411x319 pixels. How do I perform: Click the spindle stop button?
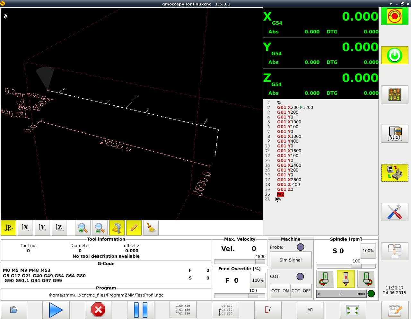(x=346, y=279)
